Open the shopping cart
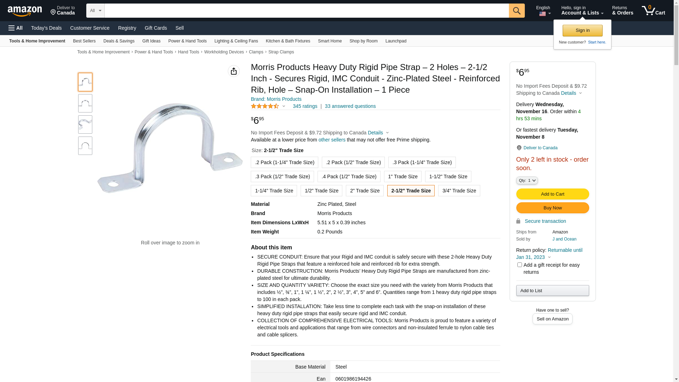 653,11
